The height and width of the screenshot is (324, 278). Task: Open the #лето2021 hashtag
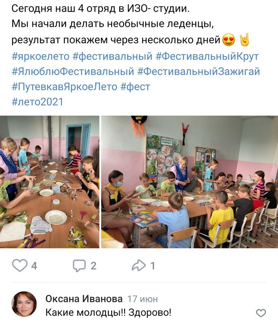(37, 102)
